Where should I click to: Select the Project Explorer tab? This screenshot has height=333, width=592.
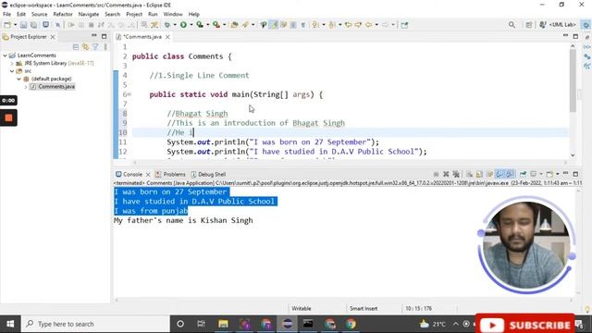click(x=29, y=37)
